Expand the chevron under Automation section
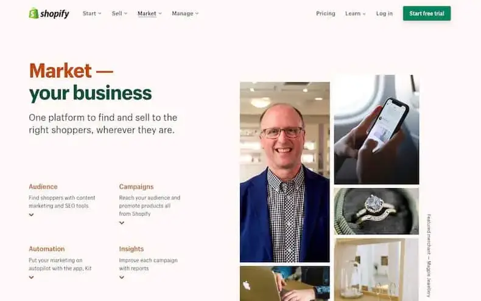The image size is (481, 301). click(x=31, y=277)
